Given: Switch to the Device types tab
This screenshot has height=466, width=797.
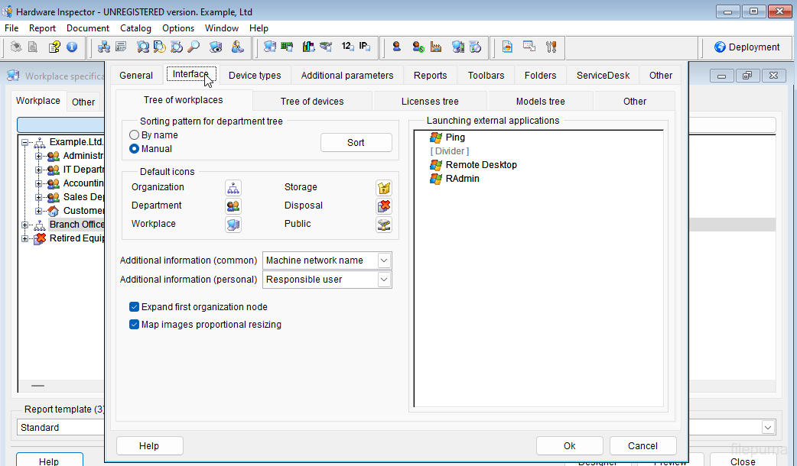Looking at the screenshot, I should 255,75.
